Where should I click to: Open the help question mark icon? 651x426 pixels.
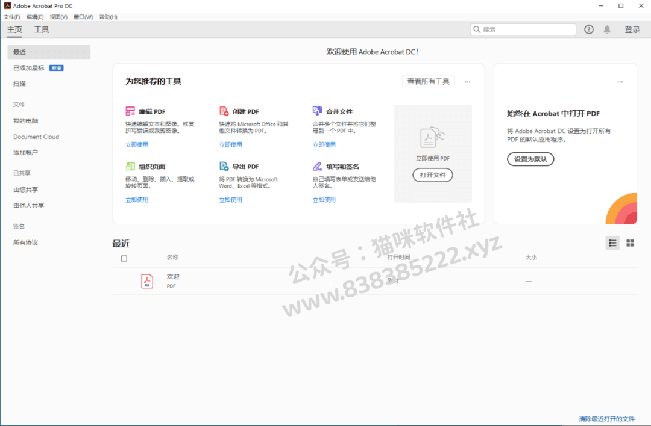pos(589,29)
